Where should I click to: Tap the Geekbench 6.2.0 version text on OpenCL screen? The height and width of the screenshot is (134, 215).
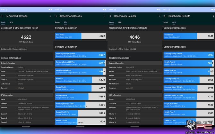click(14, 49)
